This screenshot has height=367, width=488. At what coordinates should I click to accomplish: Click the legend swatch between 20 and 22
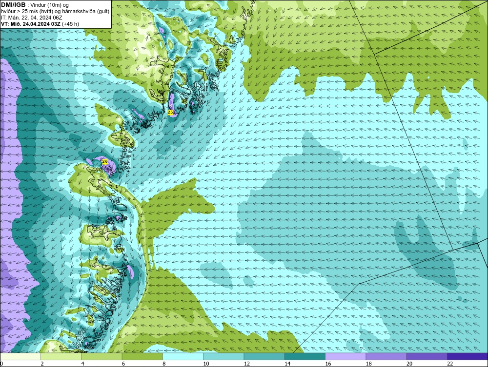click(x=427, y=356)
